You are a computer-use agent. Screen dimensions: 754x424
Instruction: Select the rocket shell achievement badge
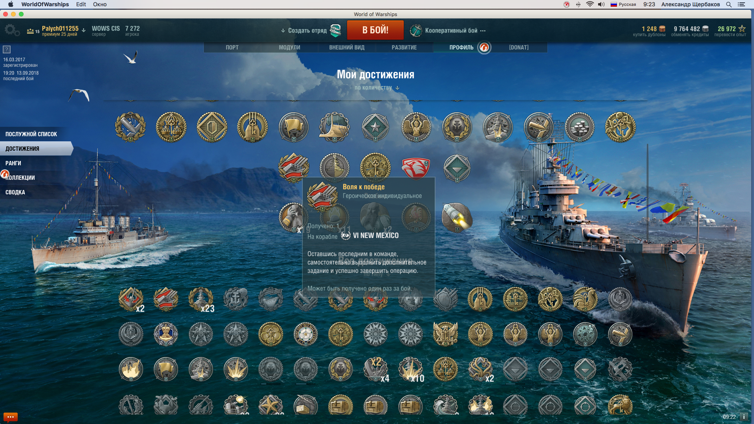pyautogui.click(x=457, y=217)
